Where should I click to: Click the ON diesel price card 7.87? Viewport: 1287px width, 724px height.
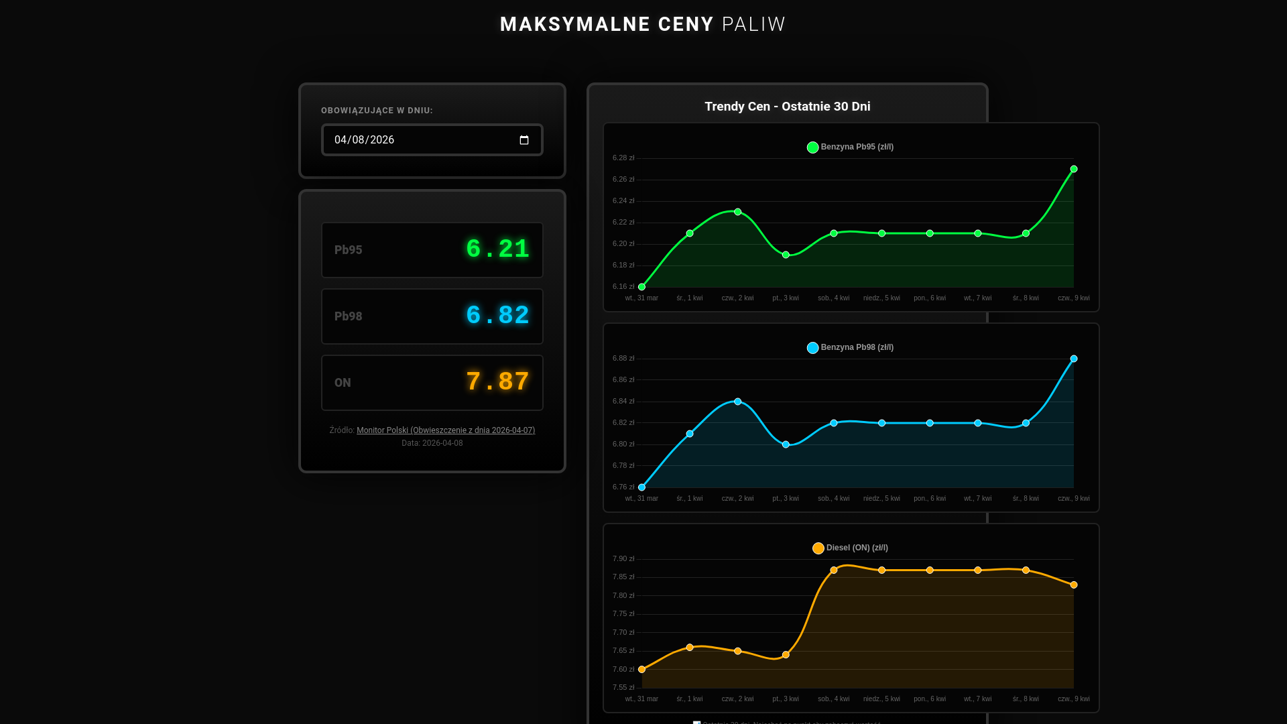pyautogui.click(x=432, y=383)
